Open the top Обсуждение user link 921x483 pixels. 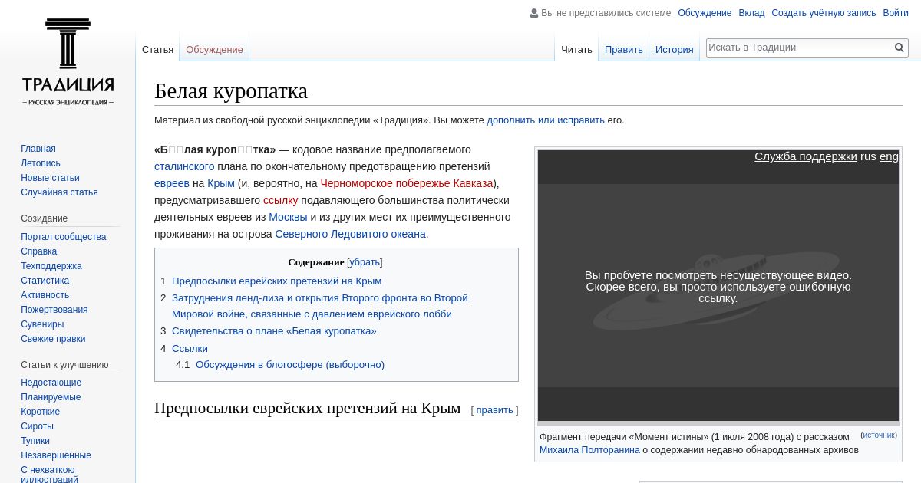pyautogui.click(x=705, y=13)
